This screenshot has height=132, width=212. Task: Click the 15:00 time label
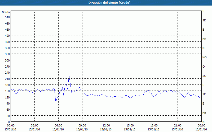pos(130,126)
